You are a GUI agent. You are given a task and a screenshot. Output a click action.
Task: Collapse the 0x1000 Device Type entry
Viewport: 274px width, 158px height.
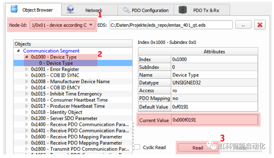click(x=27, y=57)
